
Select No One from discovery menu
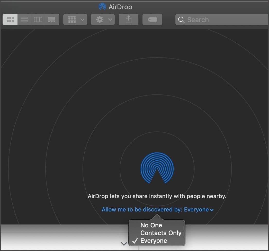click(x=151, y=225)
